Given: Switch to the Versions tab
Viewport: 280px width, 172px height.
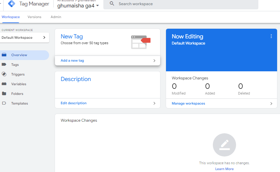Looking at the screenshot, I should tap(34, 17).
